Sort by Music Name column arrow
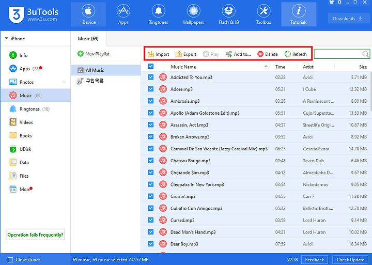The image size is (372, 265). coord(266,67)
